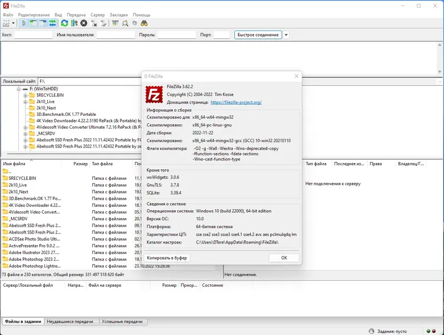444x335 pixels.
Task: Expand the $RECYCLE.BIN tree node
Action: (x=25, y=95)
